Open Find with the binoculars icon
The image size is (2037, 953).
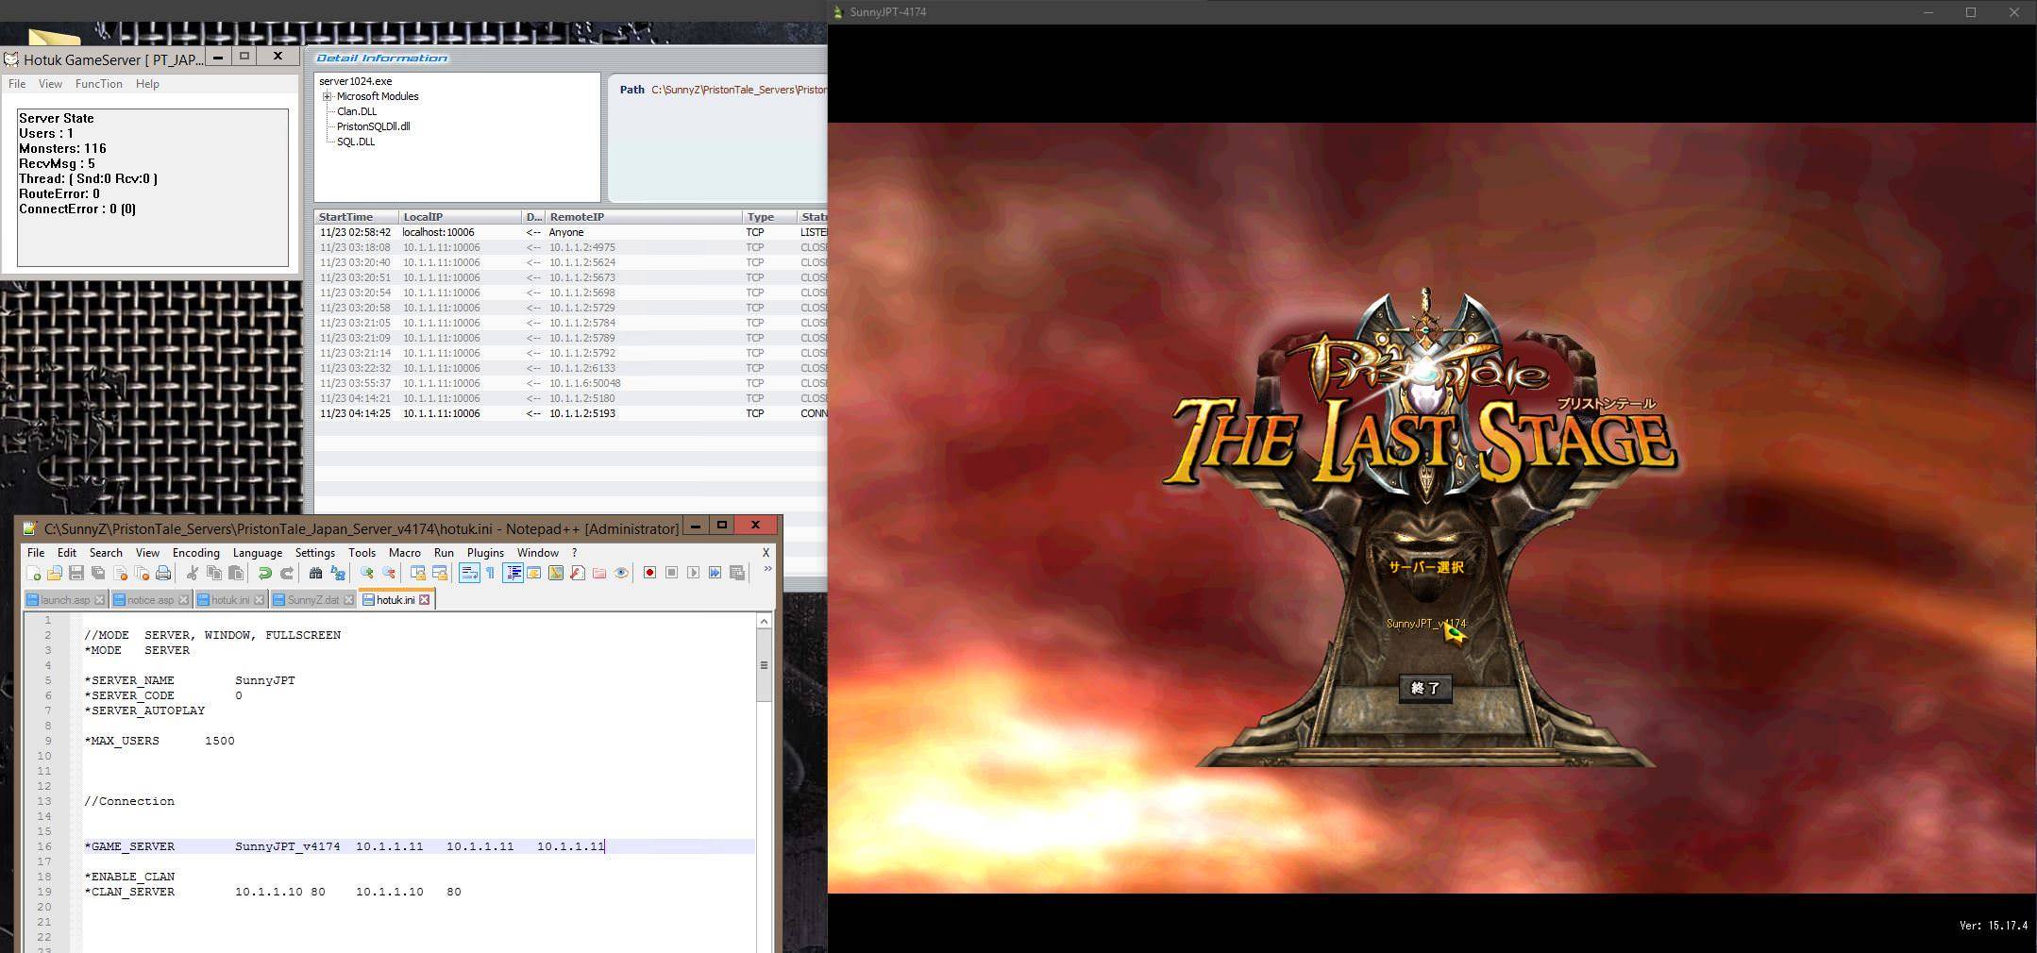pyautogui.click(x=315, y=573)
